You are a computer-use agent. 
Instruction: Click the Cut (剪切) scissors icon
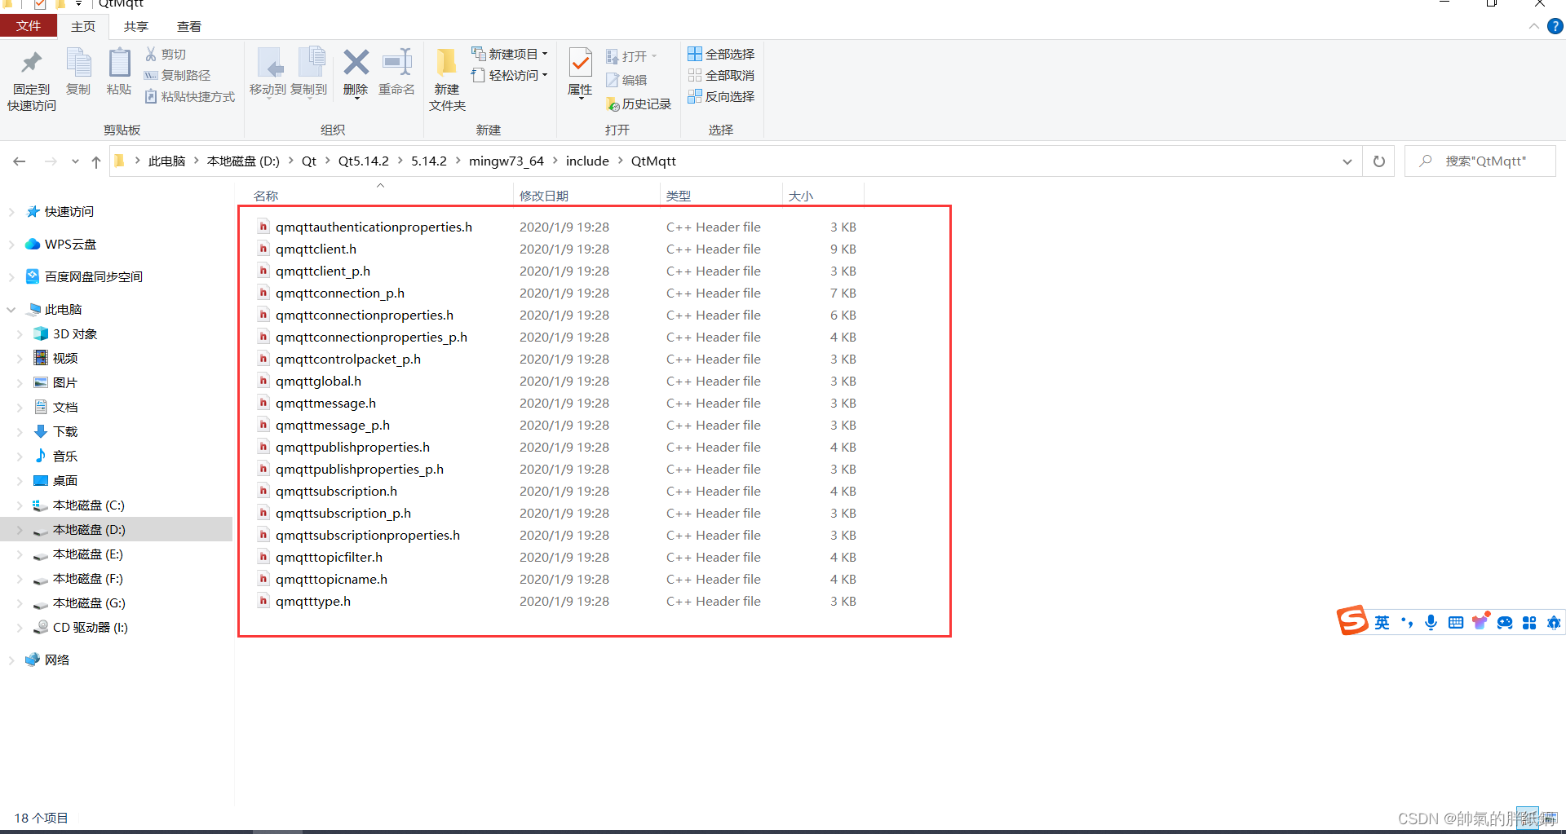151,54
